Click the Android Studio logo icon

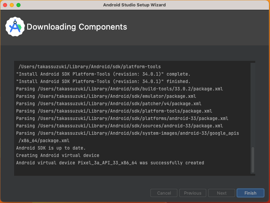click(x=15, y=27)
